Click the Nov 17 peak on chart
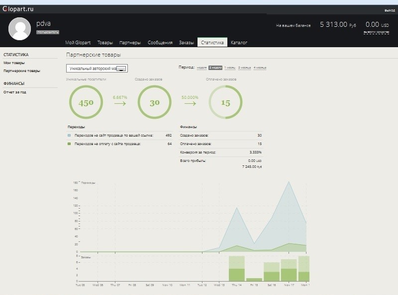The height and width of the screenshot is (295, 398). coord(289,182)
